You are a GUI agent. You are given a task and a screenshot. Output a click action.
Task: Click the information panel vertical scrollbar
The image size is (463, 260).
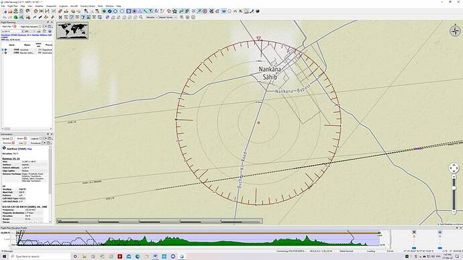(50, 184)
